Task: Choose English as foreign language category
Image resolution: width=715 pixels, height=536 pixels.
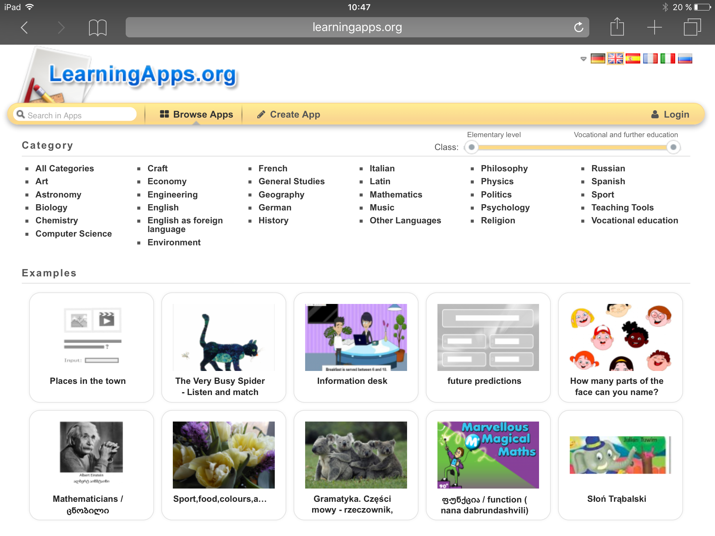Action: [x=185, y=225]
